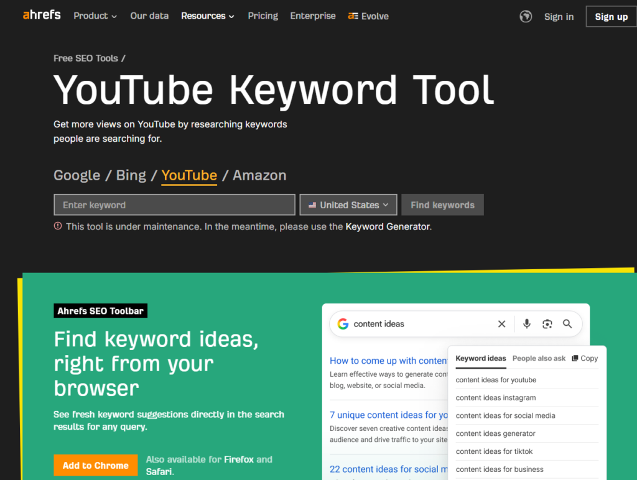Click the Evolve logo icon
Screen dimensions: 637x480
point(353,16)
